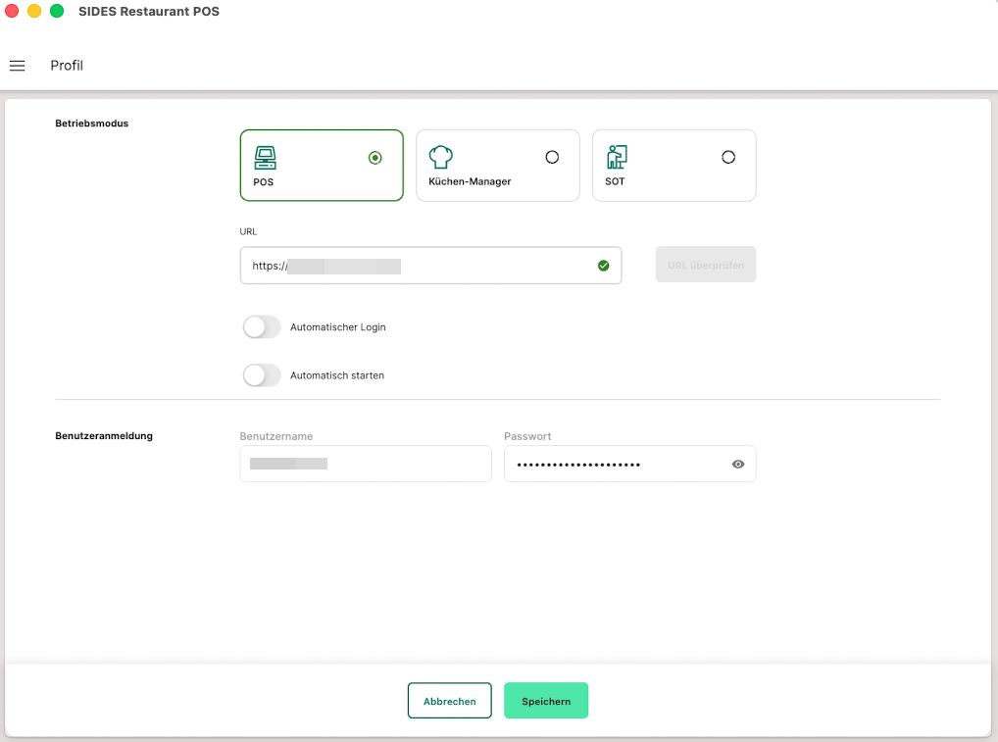This screenshot has height=742, width=998.
Task: Show password with the eye icon
Action: pyautogui.click(x=738, y=465)
